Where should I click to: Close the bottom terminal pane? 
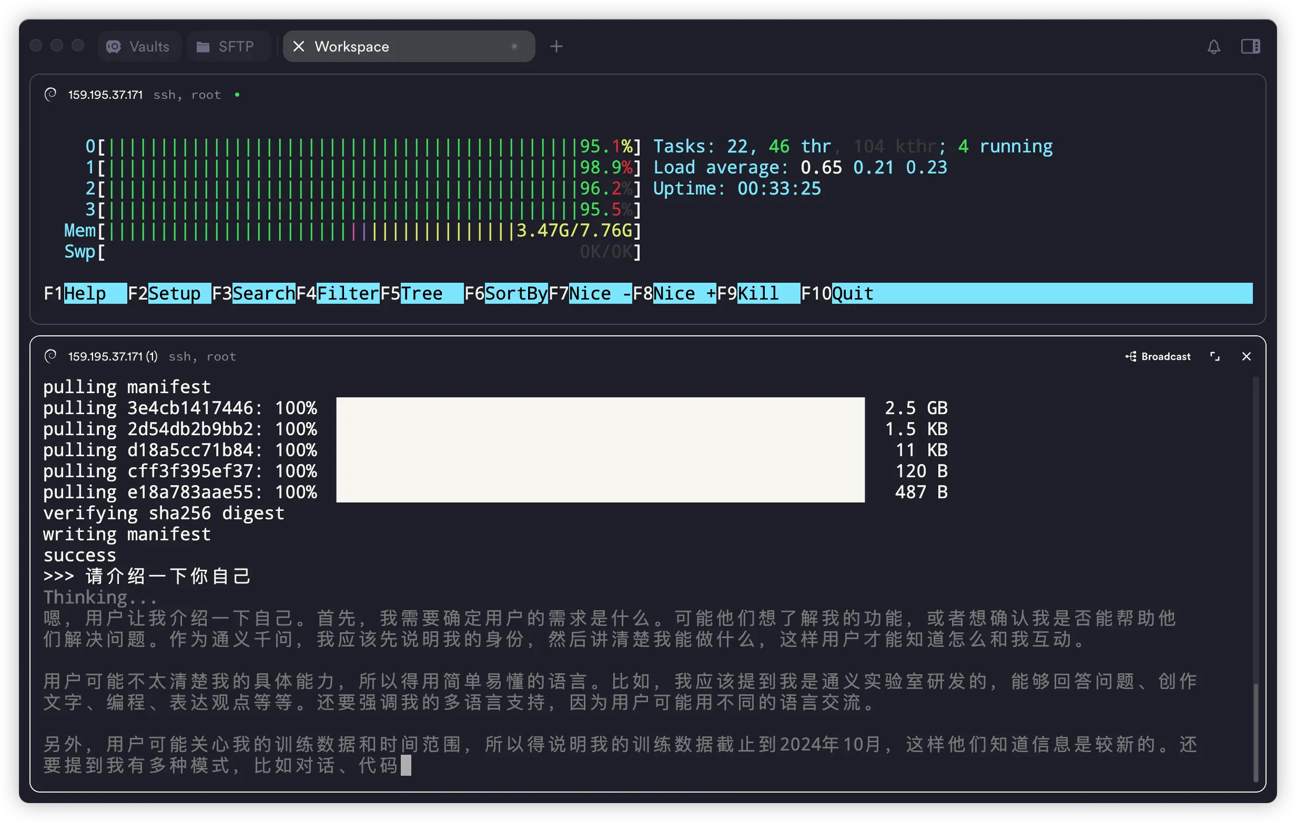click(1246, 356)
